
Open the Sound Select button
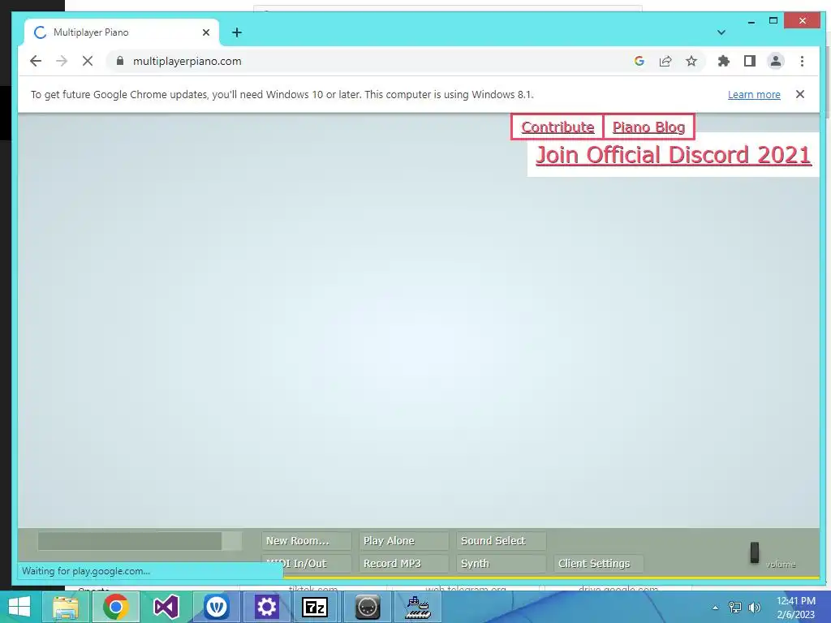502,541
